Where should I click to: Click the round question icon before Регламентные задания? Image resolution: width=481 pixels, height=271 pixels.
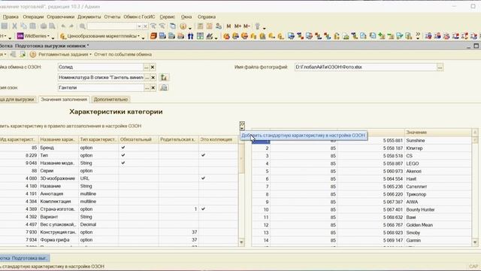point(33,54)
